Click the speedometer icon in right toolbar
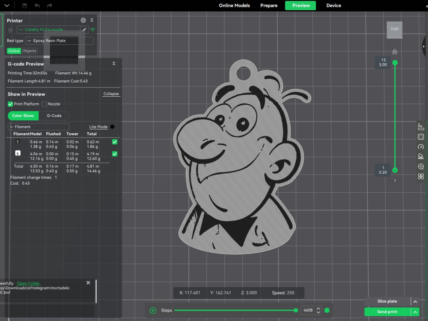Screen dimensions: 428x321 (x=421, y=147)
